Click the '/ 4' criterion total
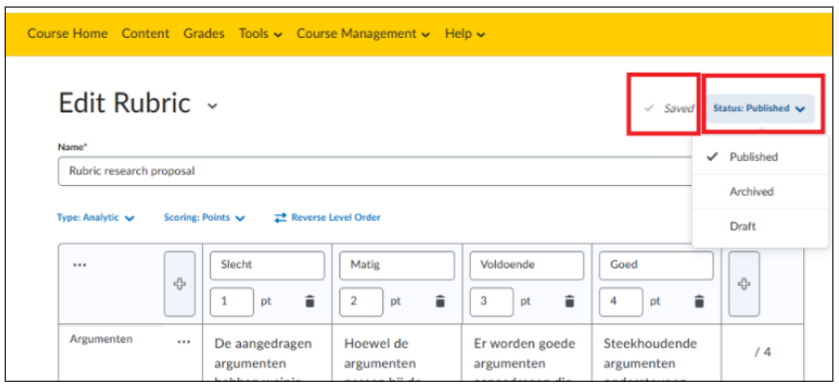Screen dimensions: 839x387 [762, 352]
